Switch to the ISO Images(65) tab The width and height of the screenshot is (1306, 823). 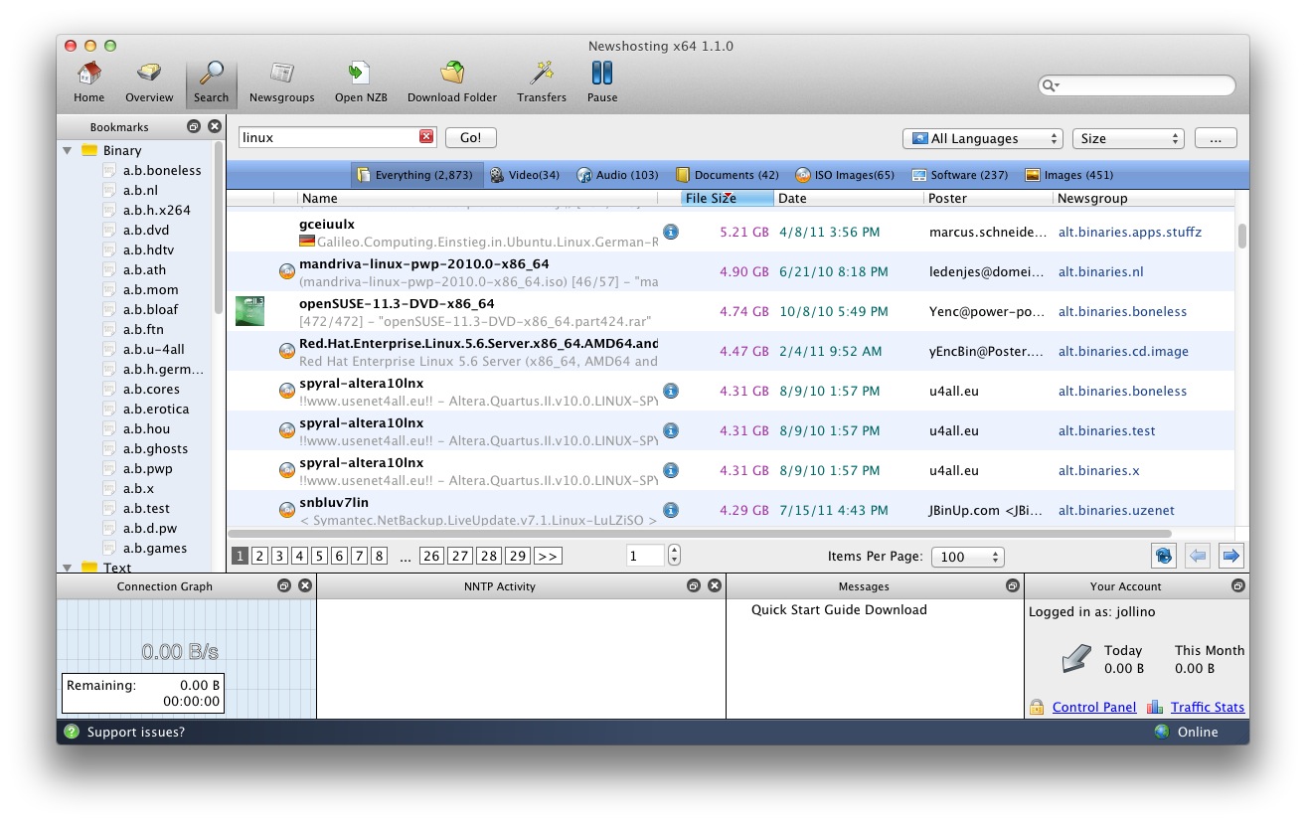844,175
